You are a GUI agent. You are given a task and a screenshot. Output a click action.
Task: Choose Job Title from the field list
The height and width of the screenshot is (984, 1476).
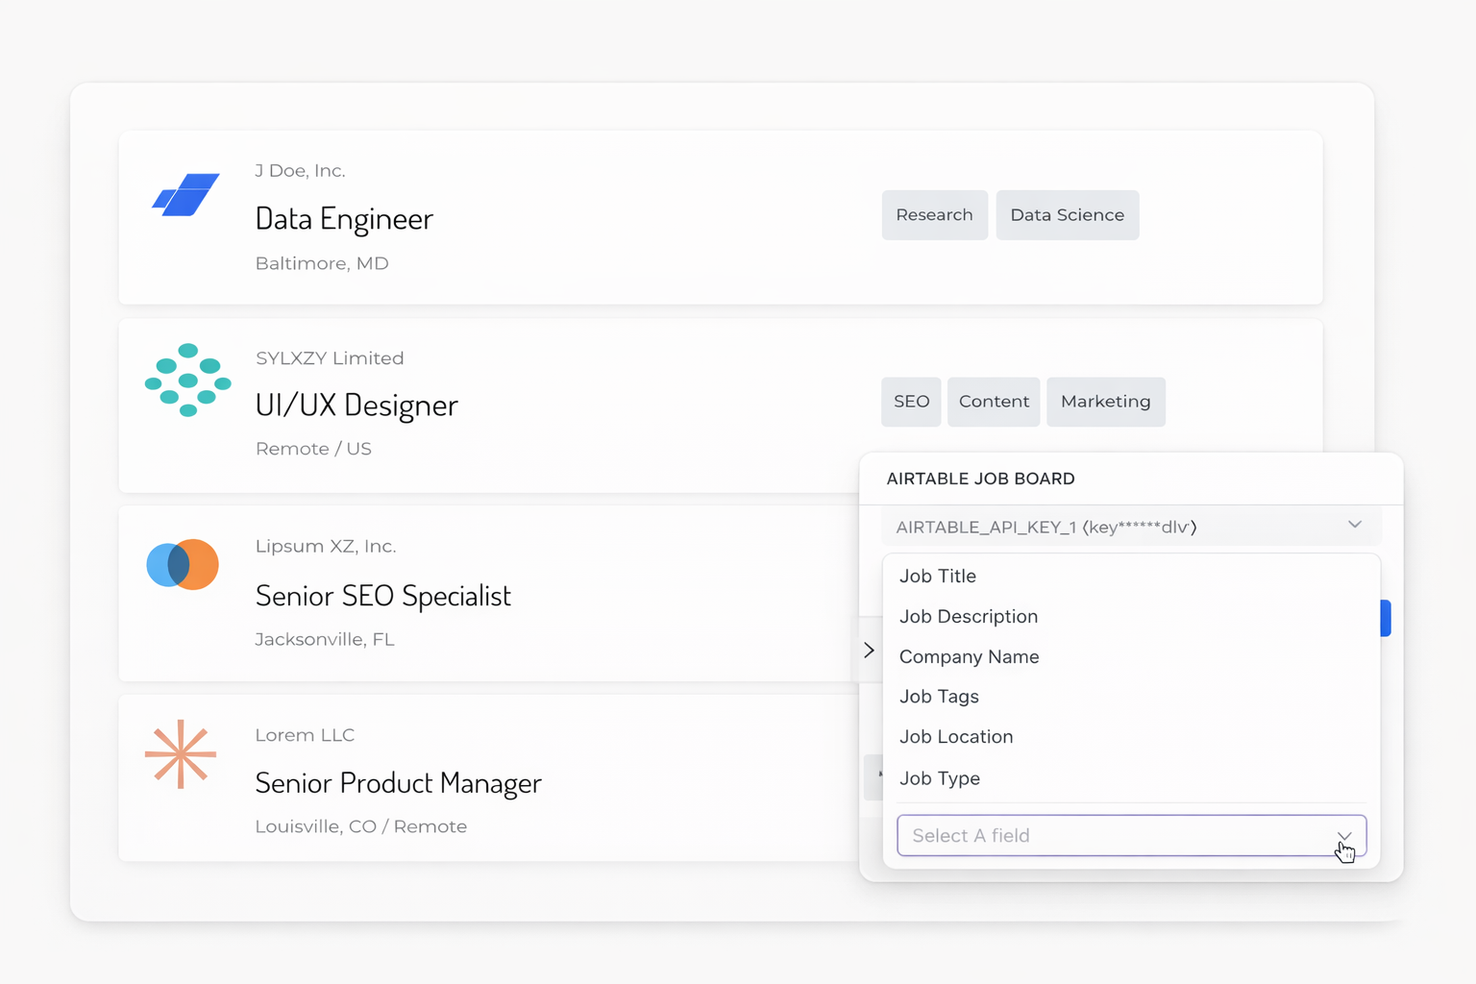click(x=938, y=577)
